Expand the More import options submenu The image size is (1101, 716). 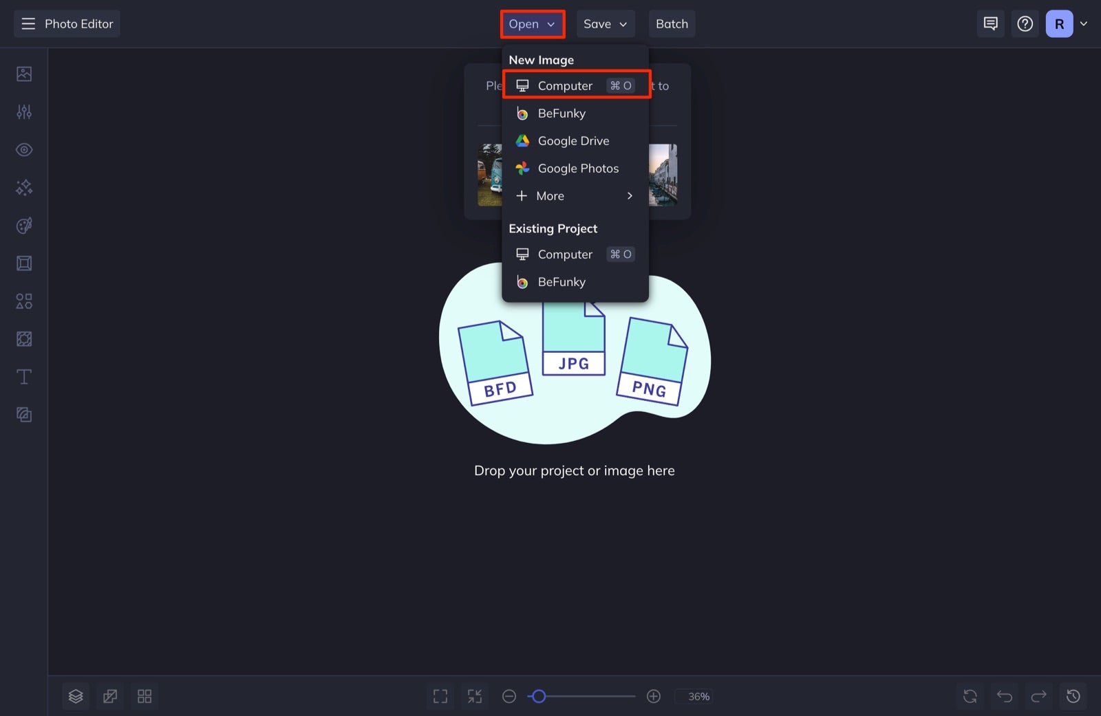pyautogui.click(x=575, y=195)
